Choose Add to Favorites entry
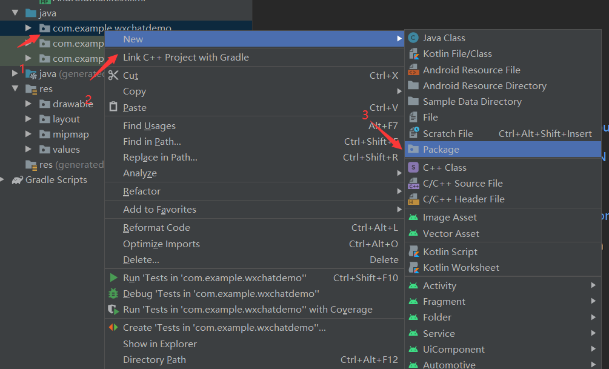The height and width of the screenshot is (369, 609). [x=255, y=210]
